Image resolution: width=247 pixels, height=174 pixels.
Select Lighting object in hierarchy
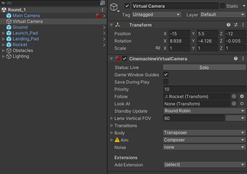point(21,56)
